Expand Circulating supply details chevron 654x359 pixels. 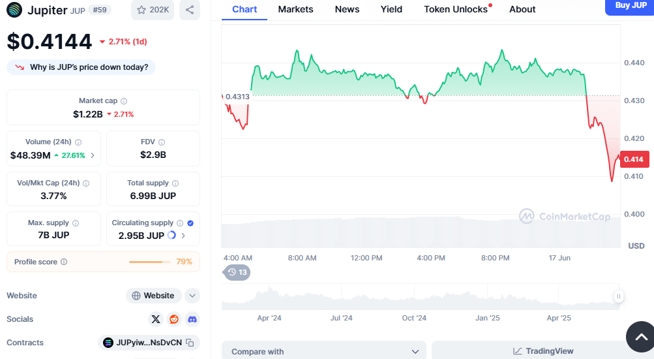tap(183, 236)
